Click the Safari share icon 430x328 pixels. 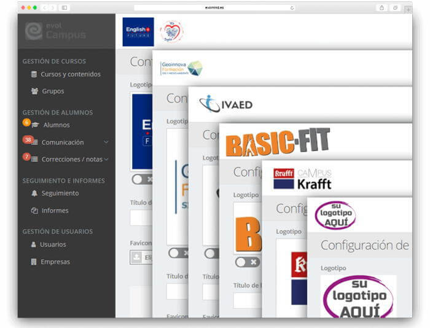click(381, 7)
